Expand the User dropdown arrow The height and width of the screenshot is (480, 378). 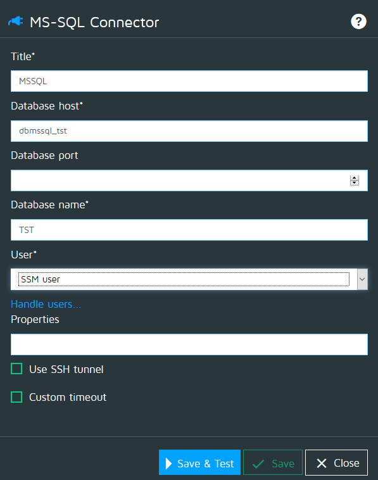click(x=362, y=279)
